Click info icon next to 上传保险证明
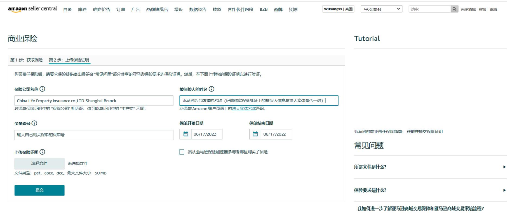The image size is (507, 219). coord(42,152)
